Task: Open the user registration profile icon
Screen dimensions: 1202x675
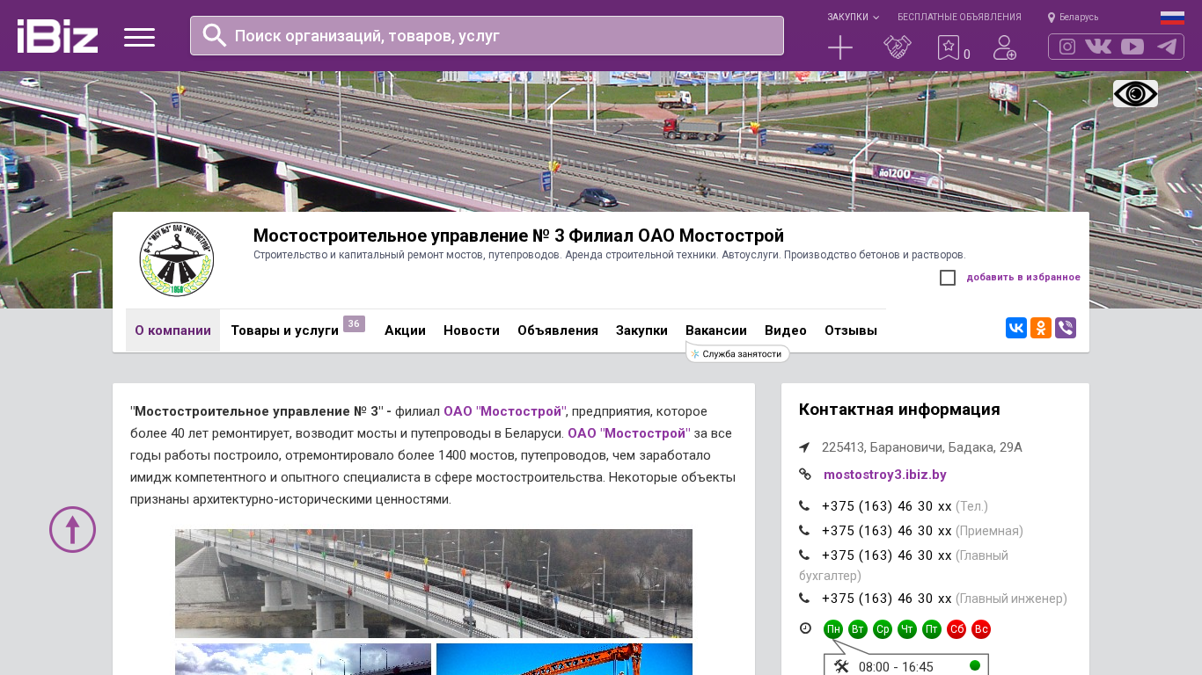Action: tap(1005, 47)
